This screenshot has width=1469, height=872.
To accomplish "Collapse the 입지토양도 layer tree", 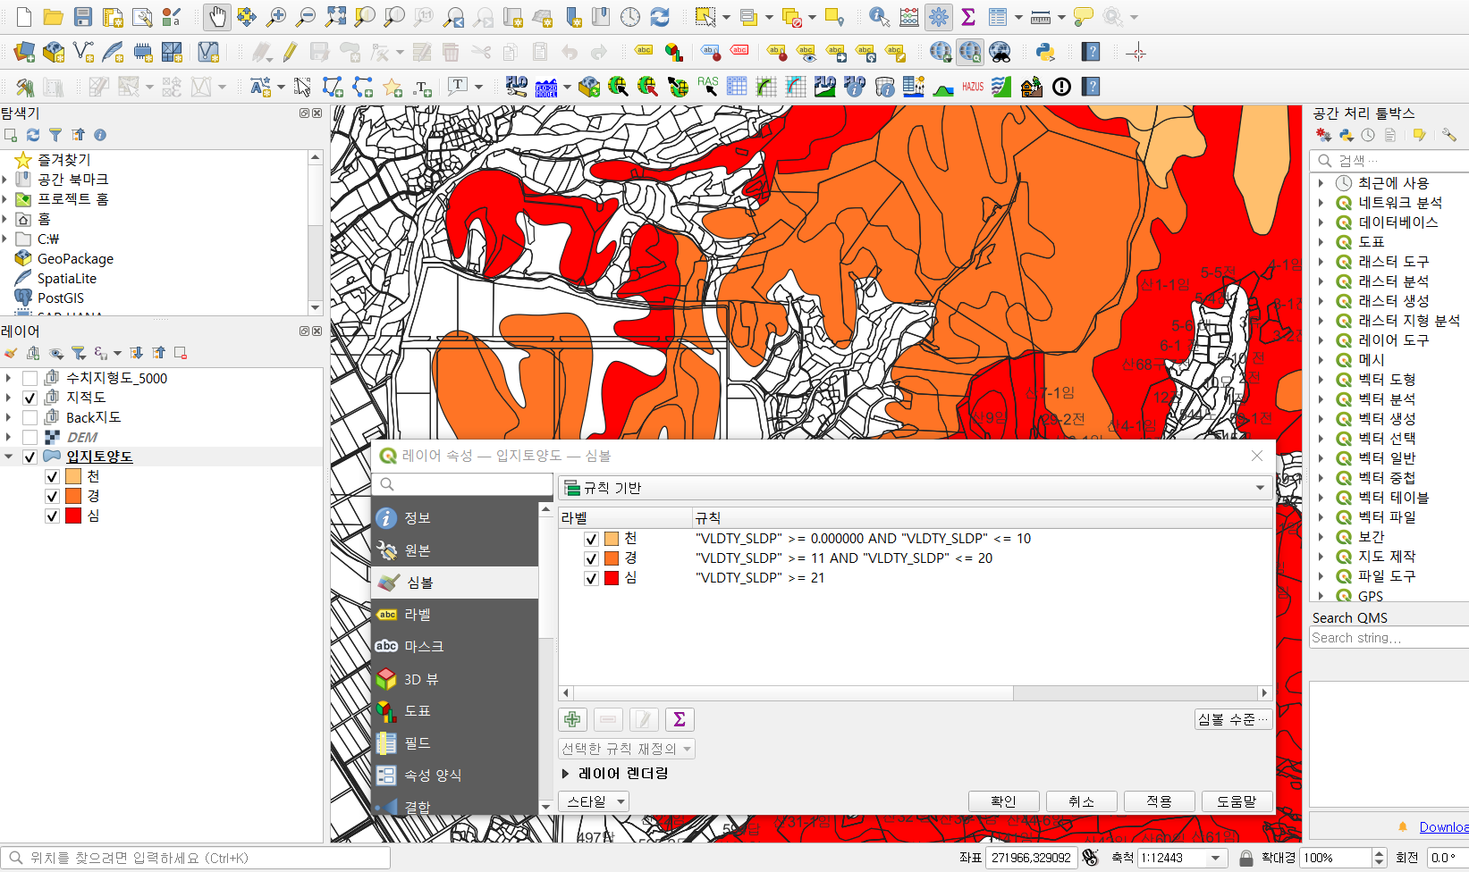I will point(9,457).
